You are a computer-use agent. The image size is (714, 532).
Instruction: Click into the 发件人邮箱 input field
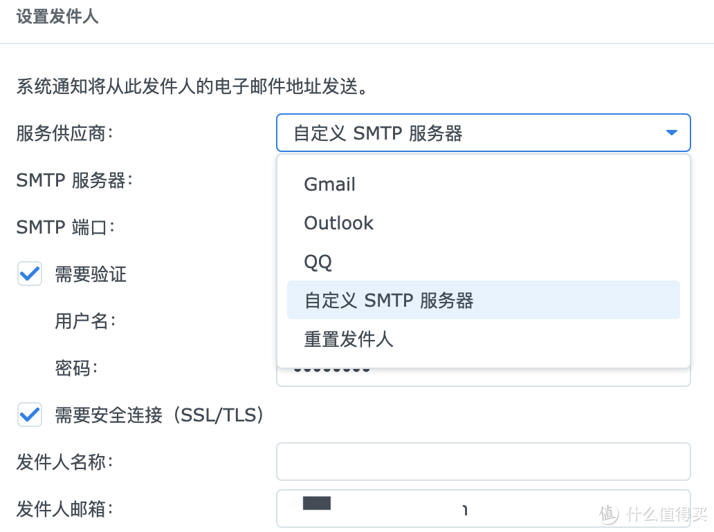click(483, 509)
